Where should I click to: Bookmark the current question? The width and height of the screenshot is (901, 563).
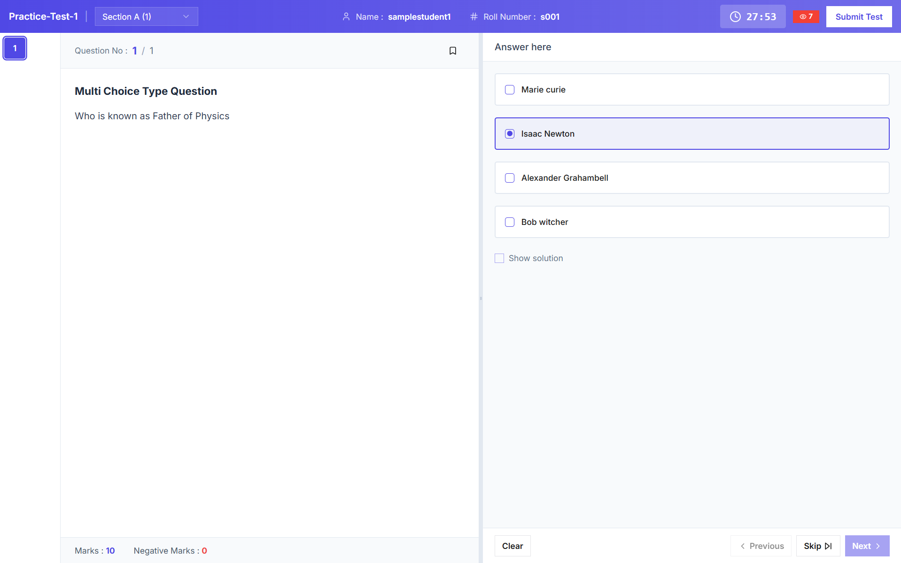(452, 50)
